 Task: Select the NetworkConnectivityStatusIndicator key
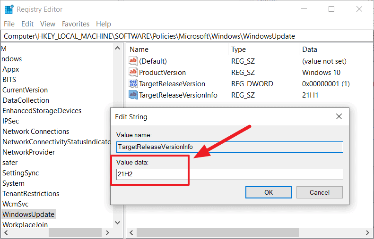[x=56, y=142]
